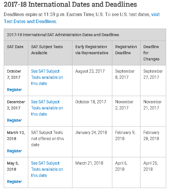Open Subject Tests link for May 5 row
The width and height of the screenshot is (169, 190).
(x=47, y=169)
